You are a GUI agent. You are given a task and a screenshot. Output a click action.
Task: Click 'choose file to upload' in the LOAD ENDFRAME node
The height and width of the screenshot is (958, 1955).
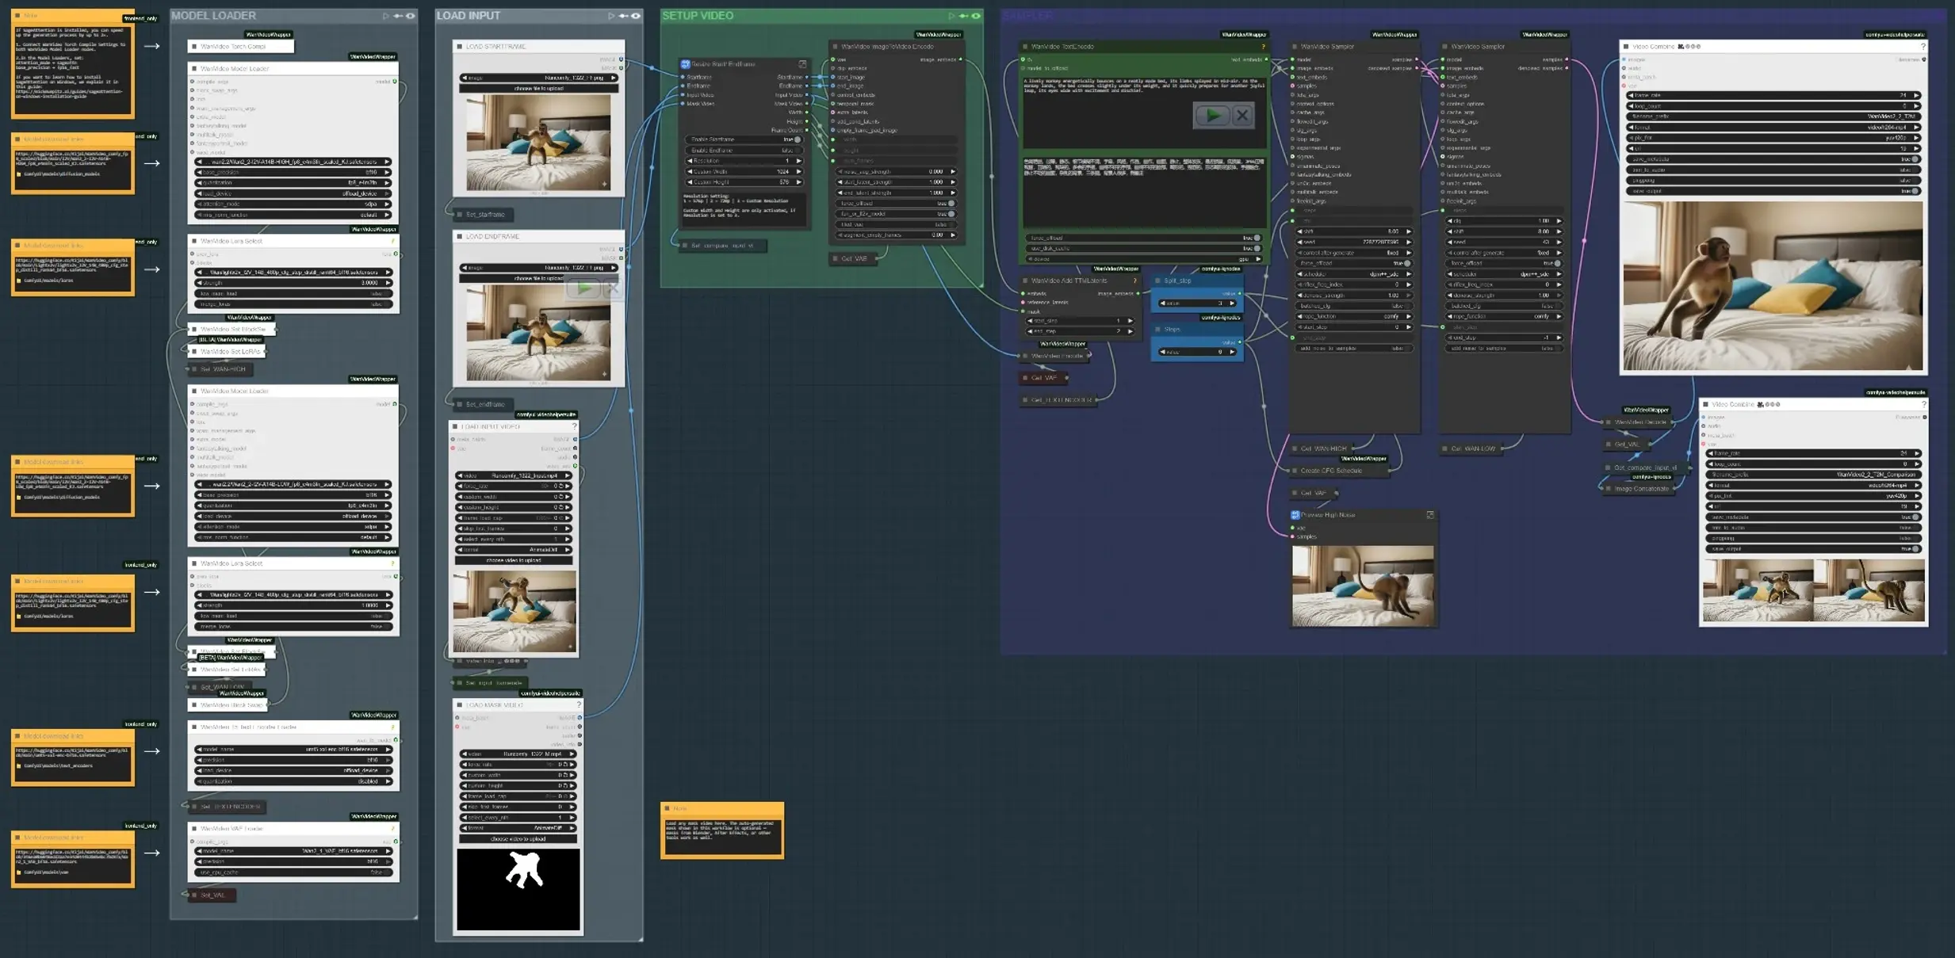538,278
